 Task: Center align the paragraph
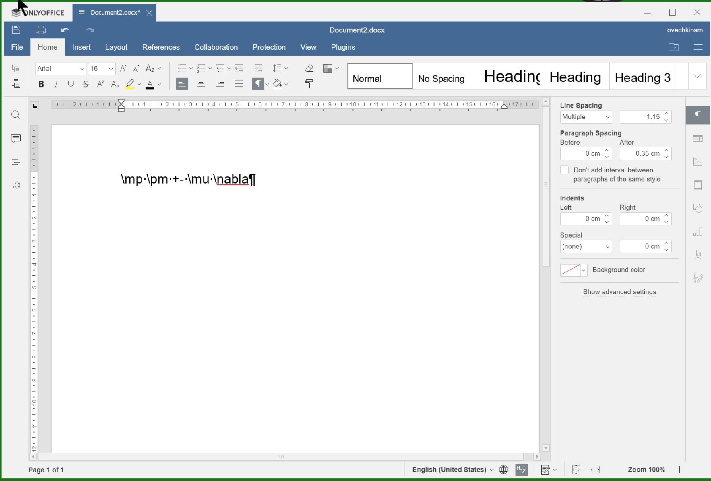click(x=201, y=84)
